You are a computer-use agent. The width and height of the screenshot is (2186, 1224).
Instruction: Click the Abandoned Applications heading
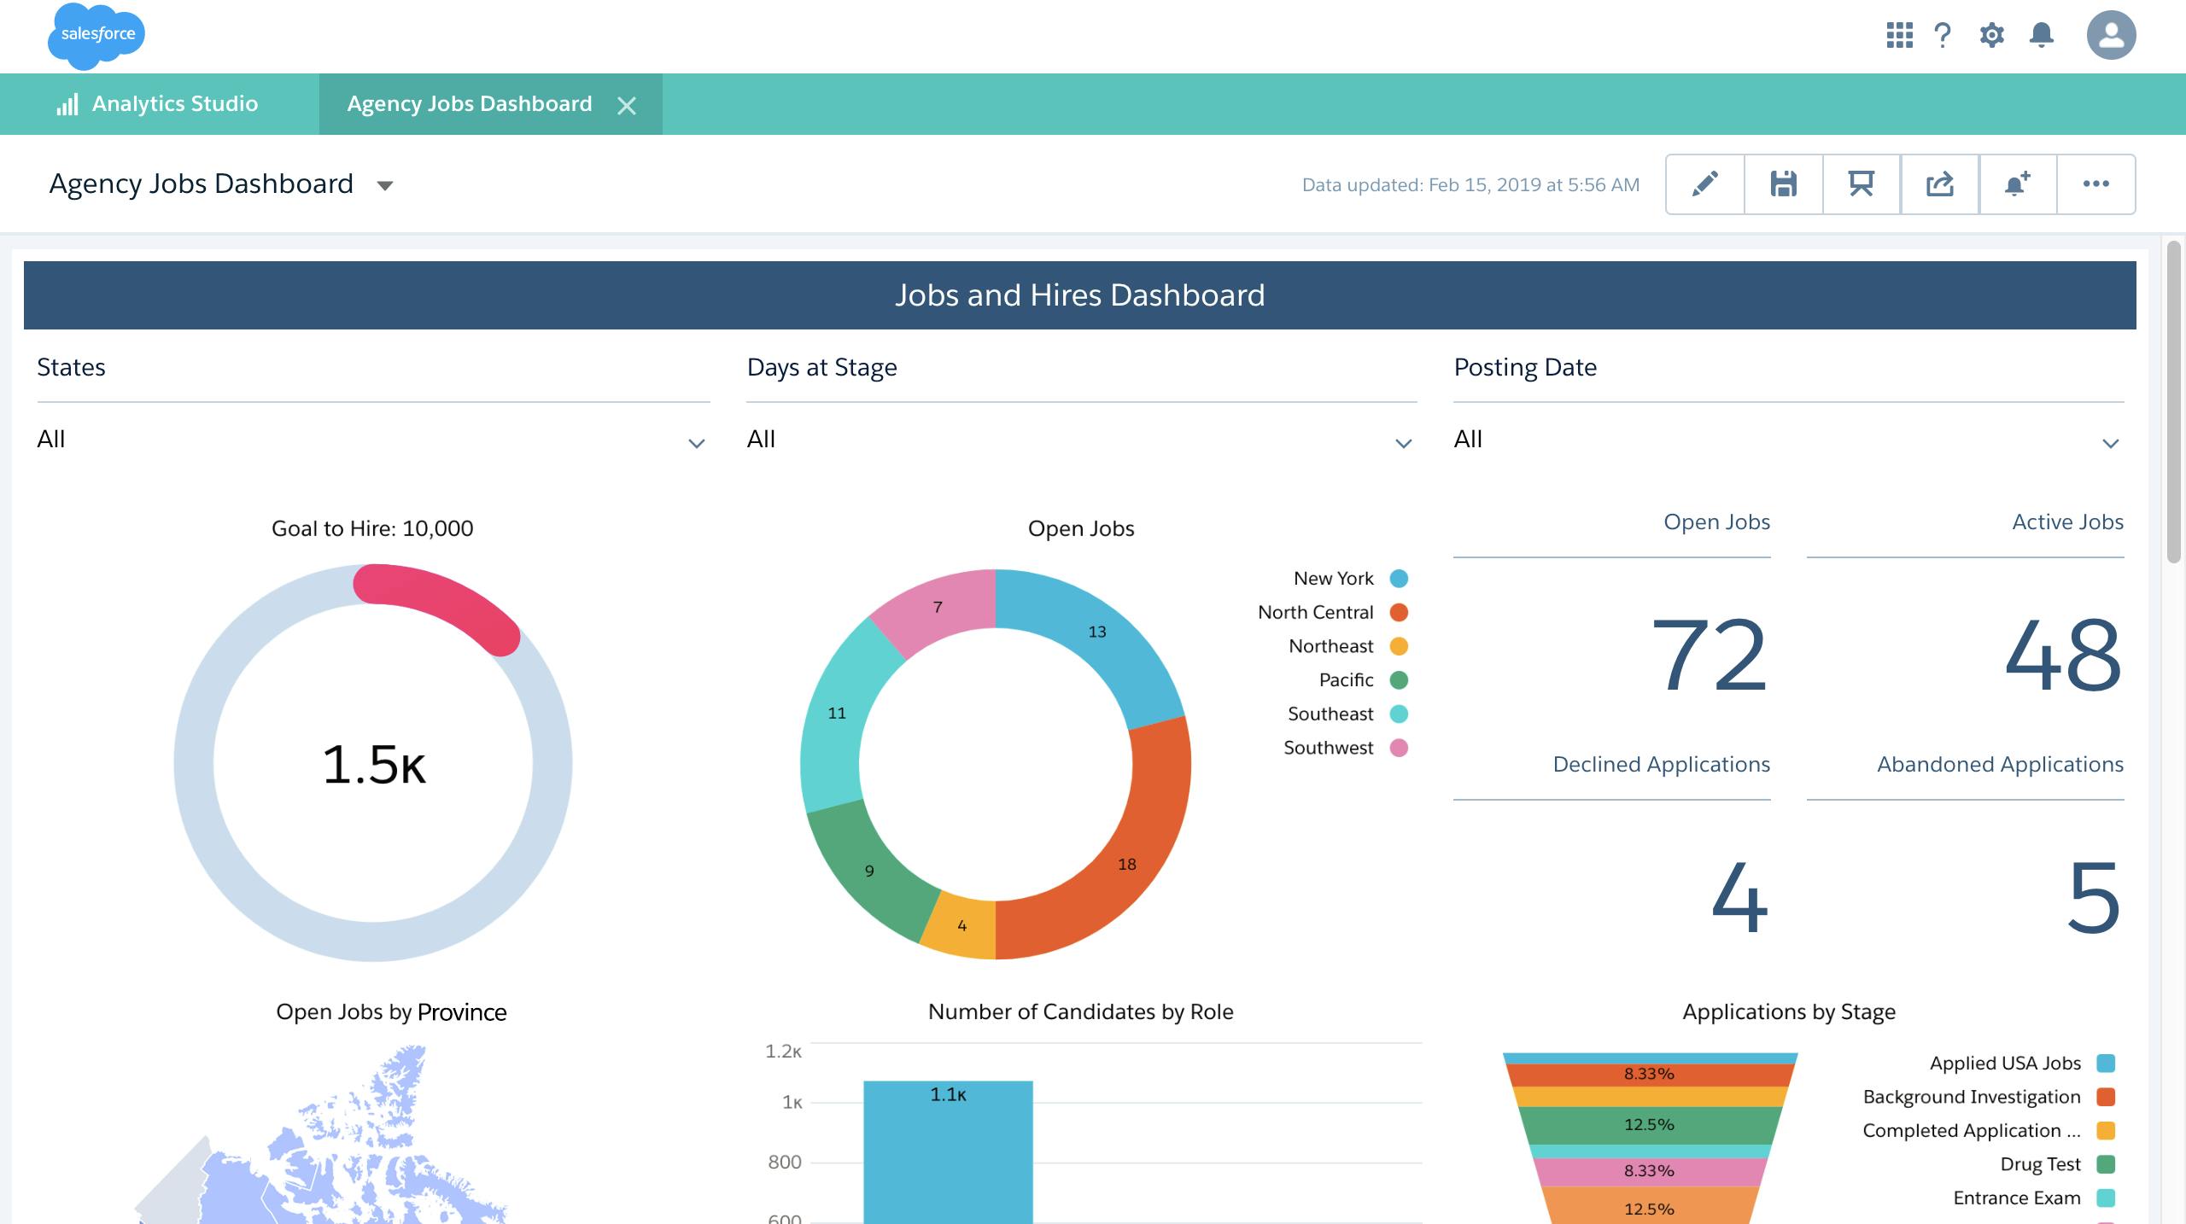[x=2000, y=765]
